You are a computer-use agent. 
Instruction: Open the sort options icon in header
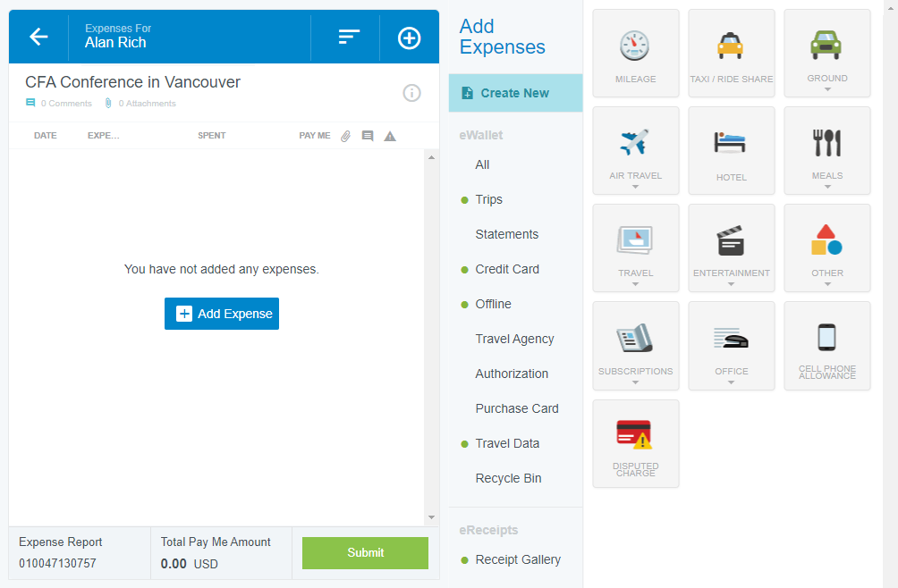[349, 37]
